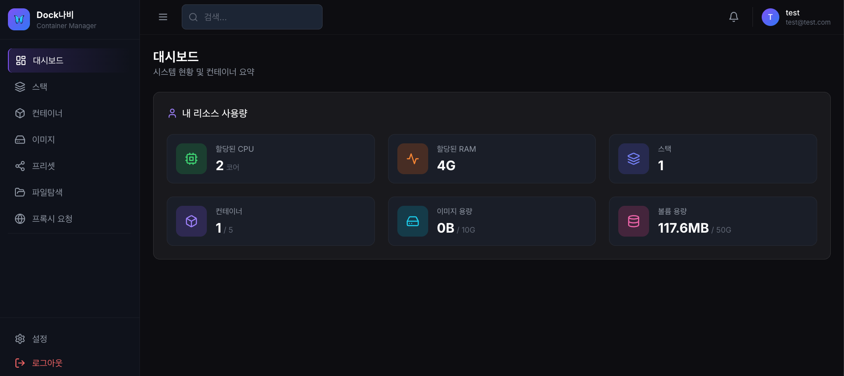The width and height of the screenshot is (844, 376).
Task: Click the search input field
Action: (x=252, y=17)
